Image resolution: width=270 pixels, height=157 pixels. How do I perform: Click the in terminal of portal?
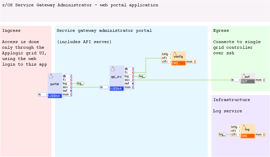[x=43, y=94]
